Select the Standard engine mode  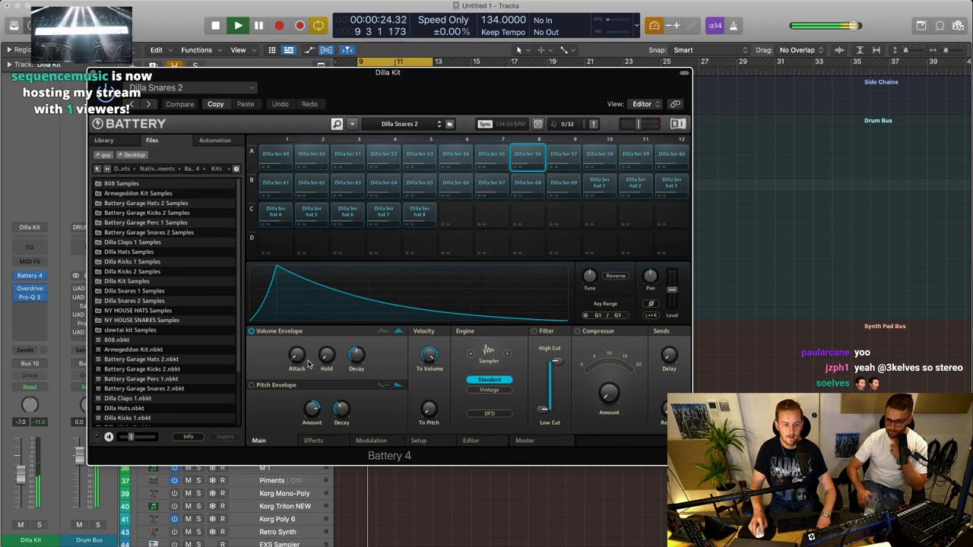pos(489,379)
